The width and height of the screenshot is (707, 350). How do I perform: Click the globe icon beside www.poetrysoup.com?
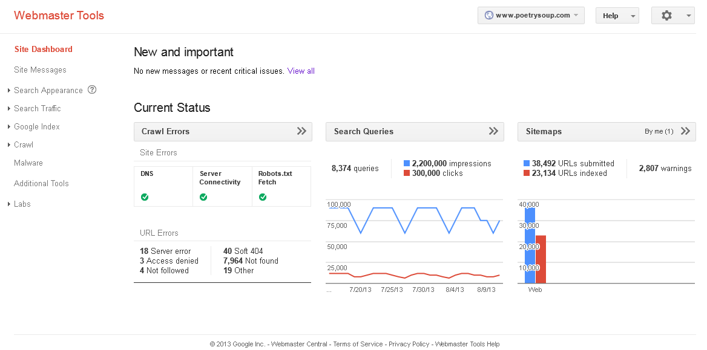click(x=488, y=15)
